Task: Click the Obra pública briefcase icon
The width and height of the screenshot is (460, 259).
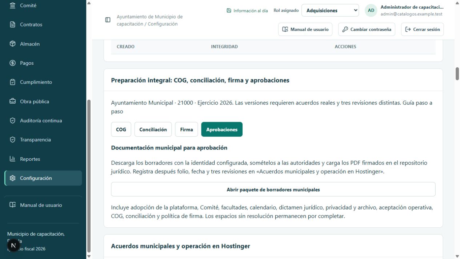Action: (13, 101)
